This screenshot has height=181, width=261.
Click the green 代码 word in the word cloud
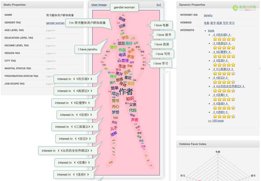pyautogui.click(x=133, y=110)
